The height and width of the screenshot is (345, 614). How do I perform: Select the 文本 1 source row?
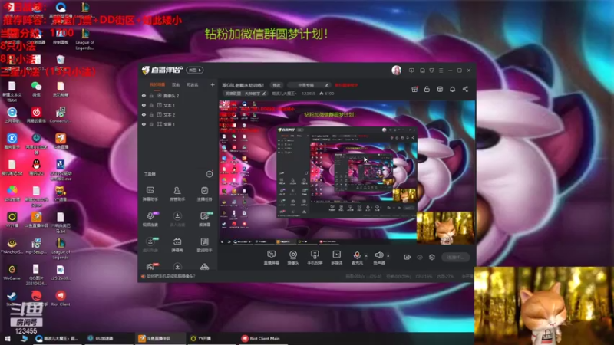pos(178,105)
